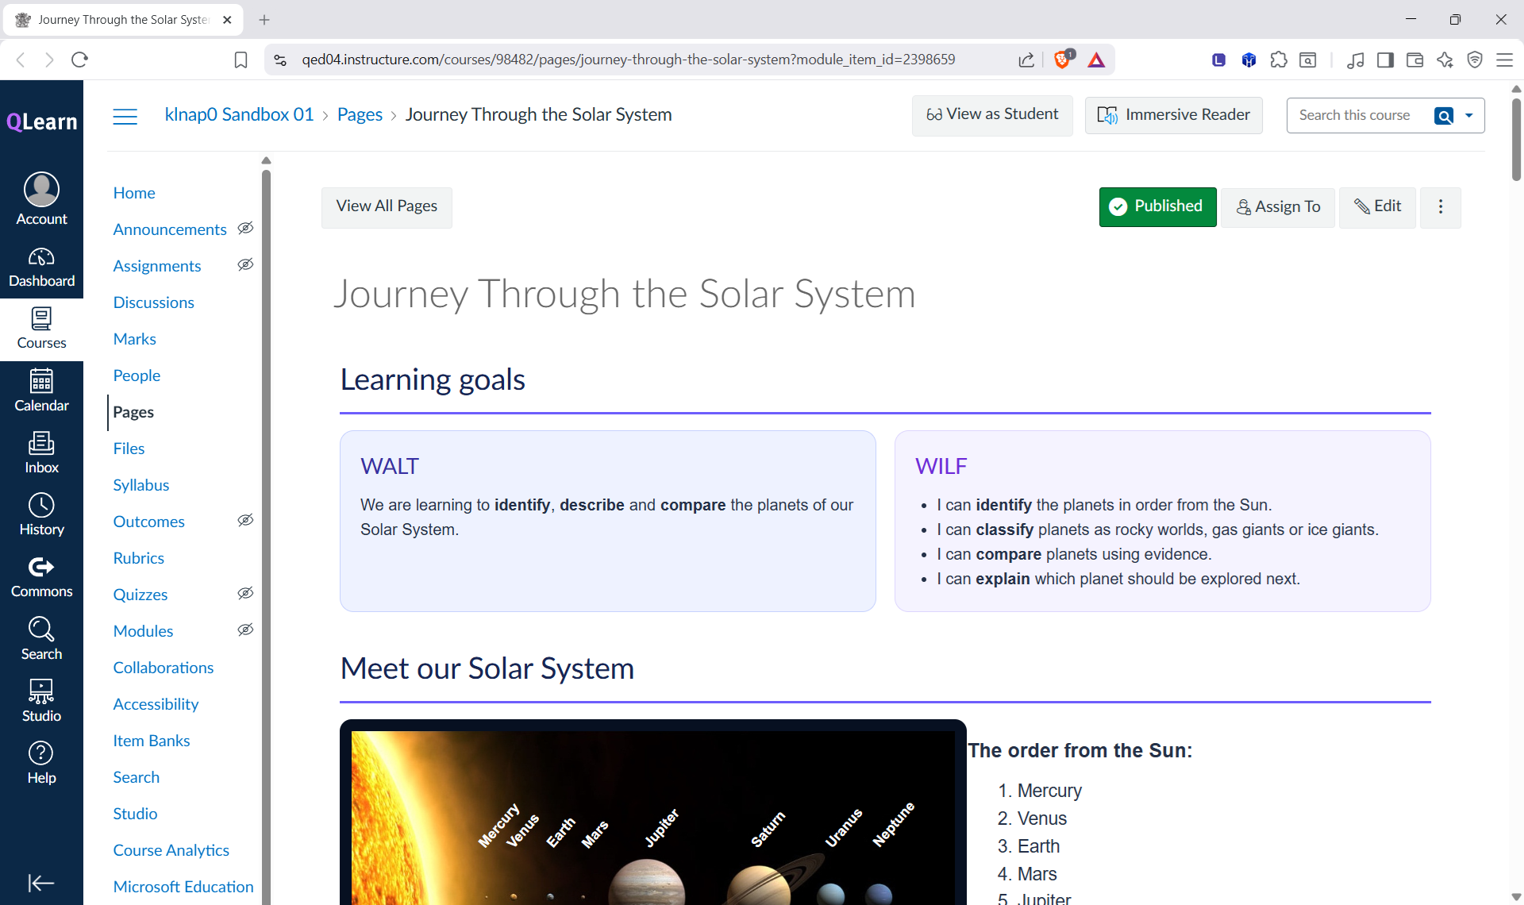Viewport: 1524px width, 905px height.
Task: Click hidden-eye icon next to Quizzes
Action: (245, 594)
